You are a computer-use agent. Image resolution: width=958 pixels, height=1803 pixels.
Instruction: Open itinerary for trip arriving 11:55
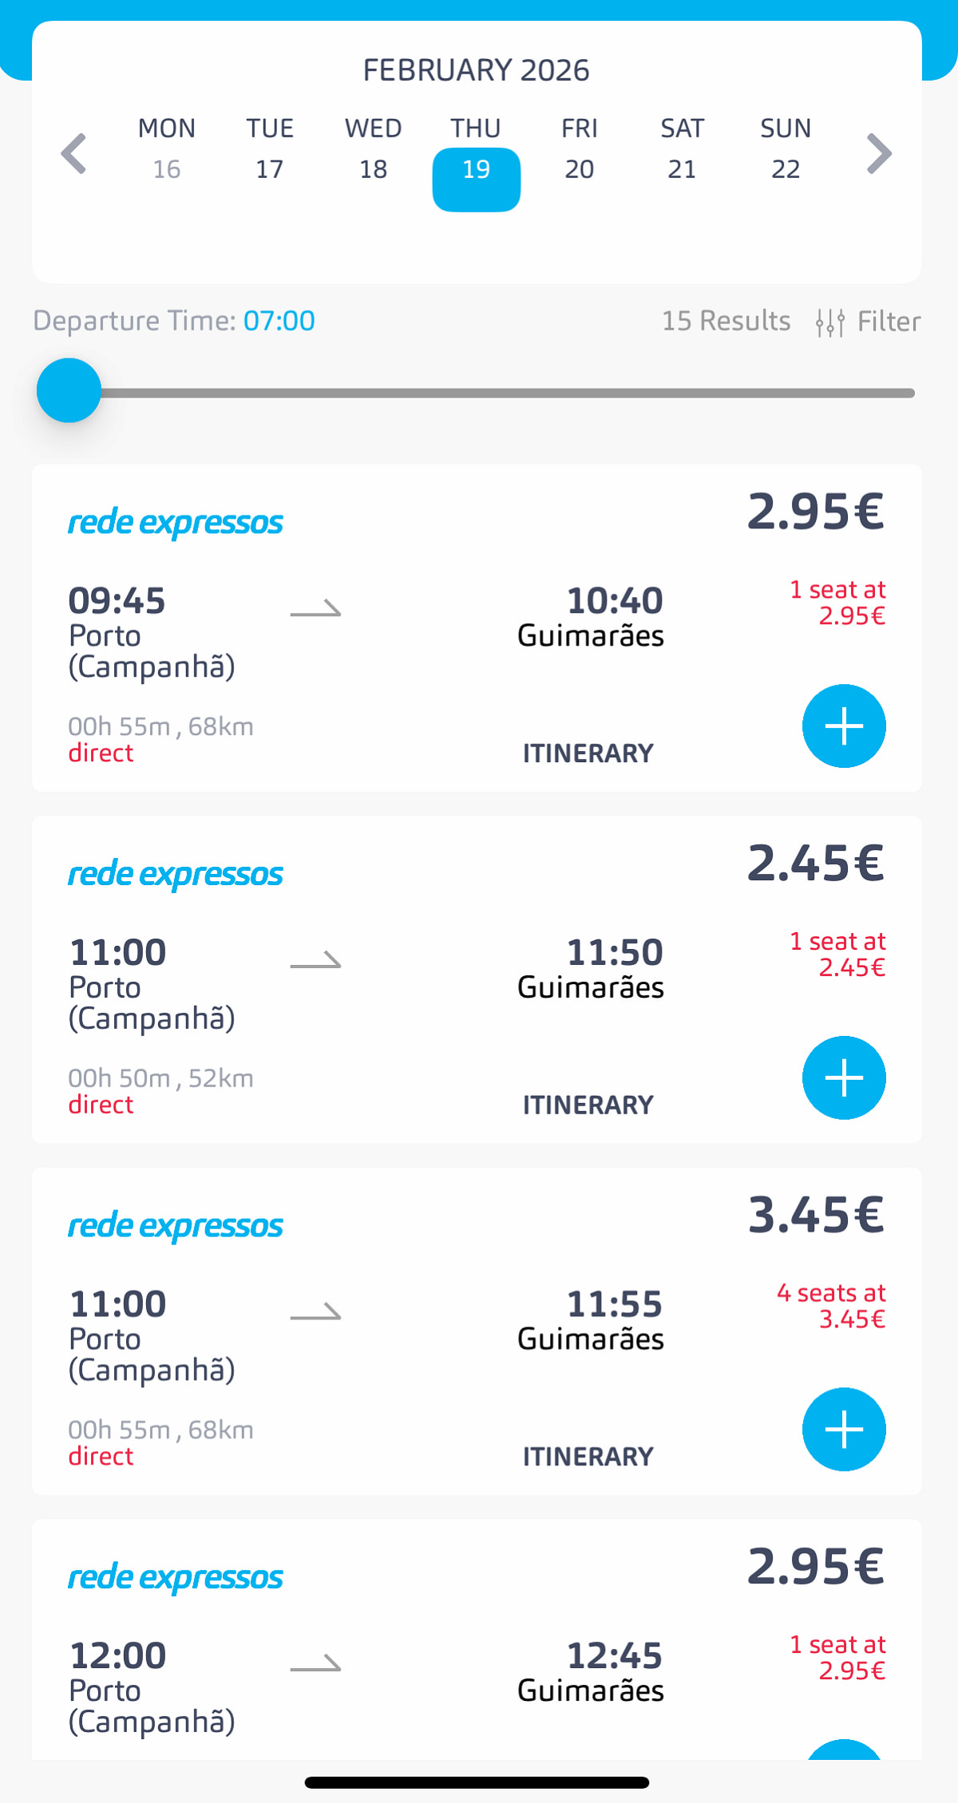588,1457
